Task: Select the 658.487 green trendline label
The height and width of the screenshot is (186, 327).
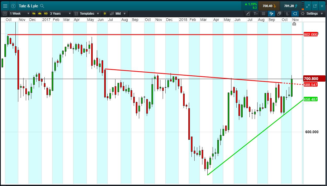Action: click(311, 99)
